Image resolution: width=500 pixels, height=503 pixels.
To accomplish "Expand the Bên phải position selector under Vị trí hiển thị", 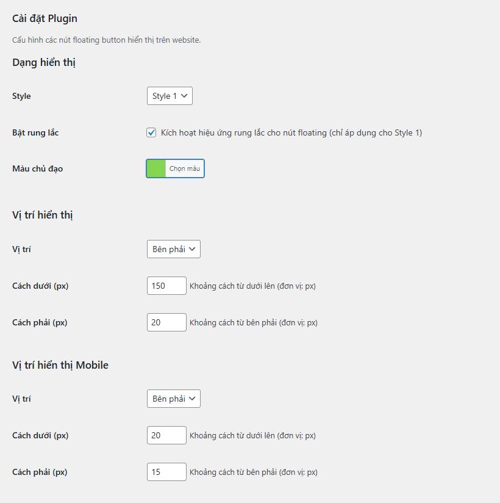I will [173, 248].
